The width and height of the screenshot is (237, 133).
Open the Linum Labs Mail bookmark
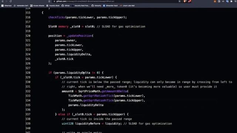coord(127,6)
